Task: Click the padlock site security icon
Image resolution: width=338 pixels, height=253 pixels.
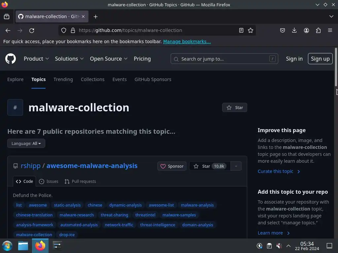Action: pyautogui.click(x=73, y=30)
